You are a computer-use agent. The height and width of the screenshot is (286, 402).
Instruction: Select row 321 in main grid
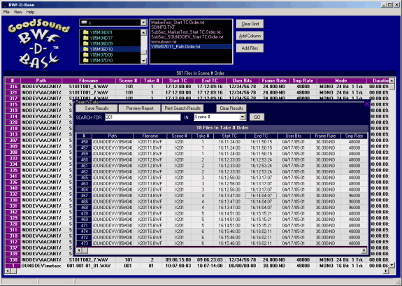tap(13, 92)
